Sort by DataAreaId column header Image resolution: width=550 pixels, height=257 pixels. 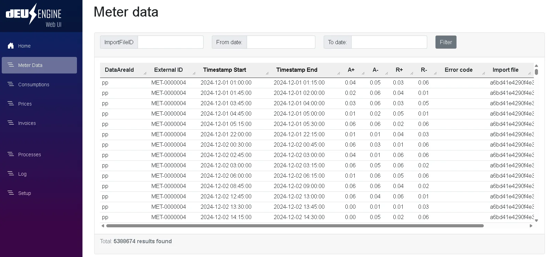(119, 70)
